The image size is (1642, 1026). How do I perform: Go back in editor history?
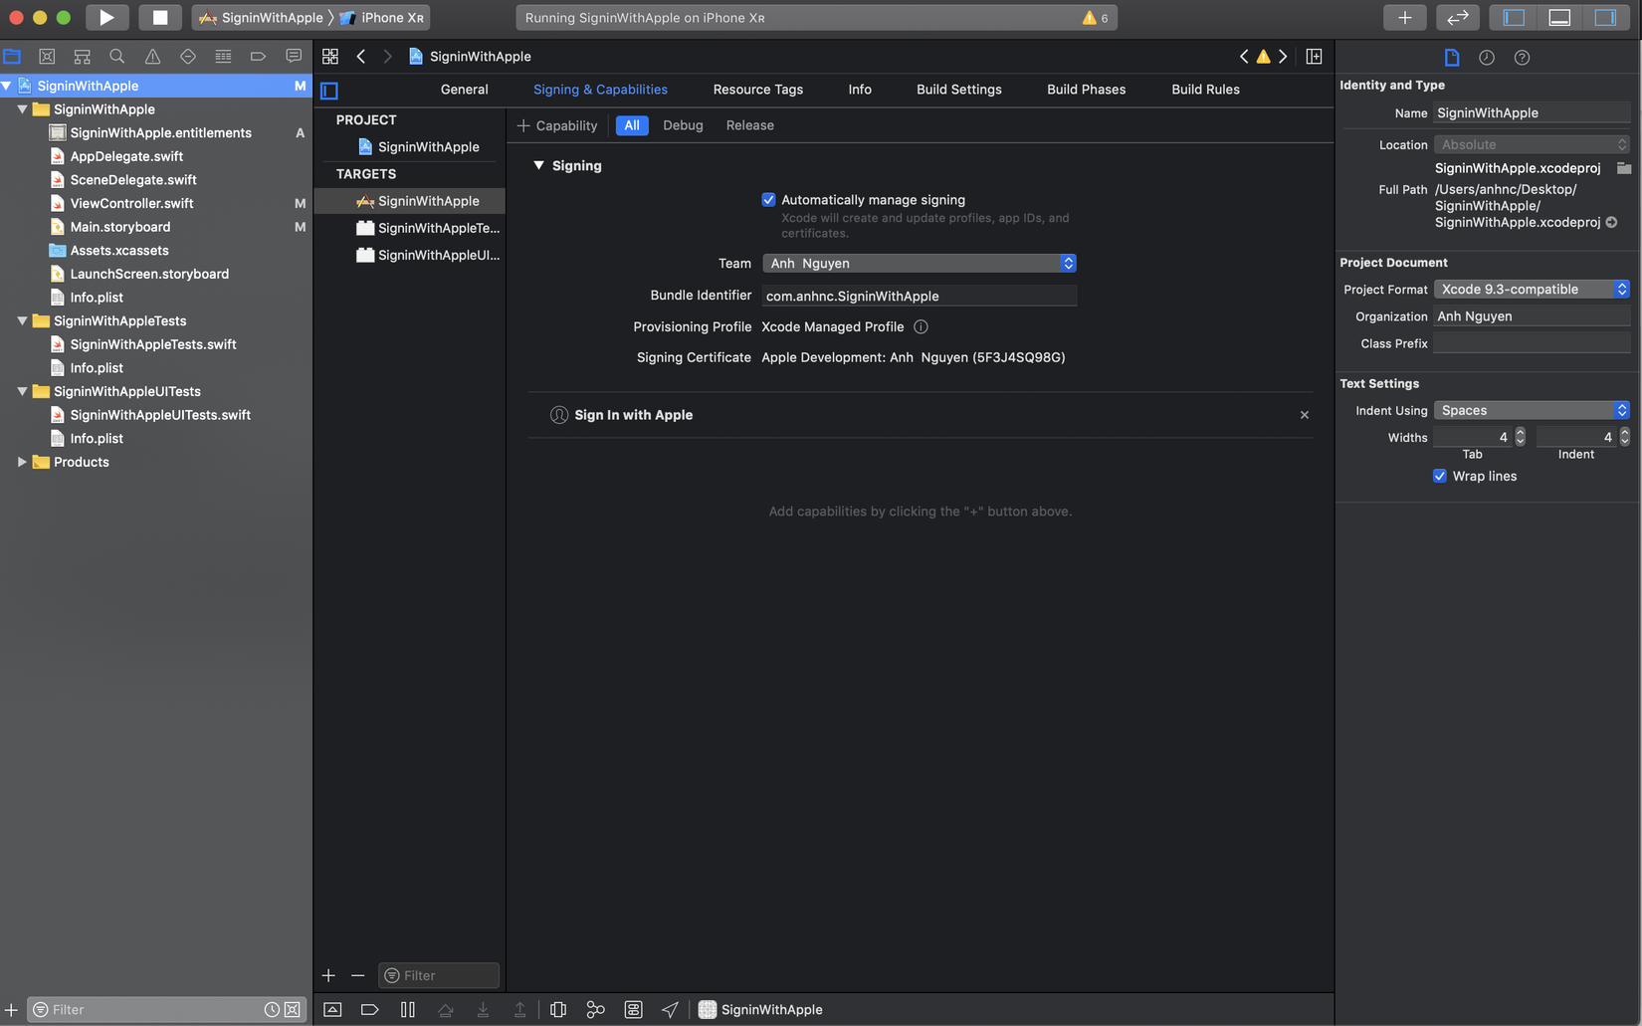[361, 57]
